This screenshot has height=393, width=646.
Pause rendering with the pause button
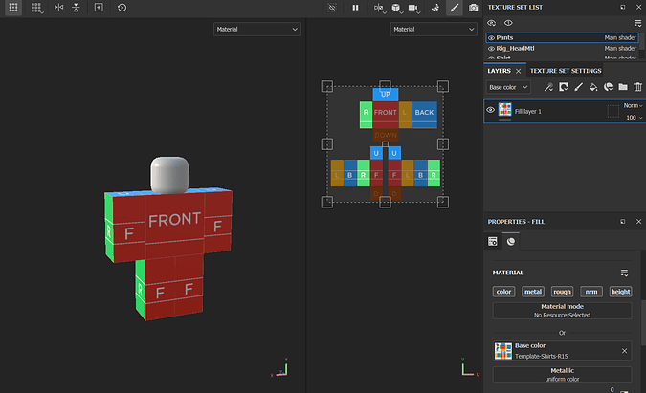pyautogui.click(x=355, y=8)
